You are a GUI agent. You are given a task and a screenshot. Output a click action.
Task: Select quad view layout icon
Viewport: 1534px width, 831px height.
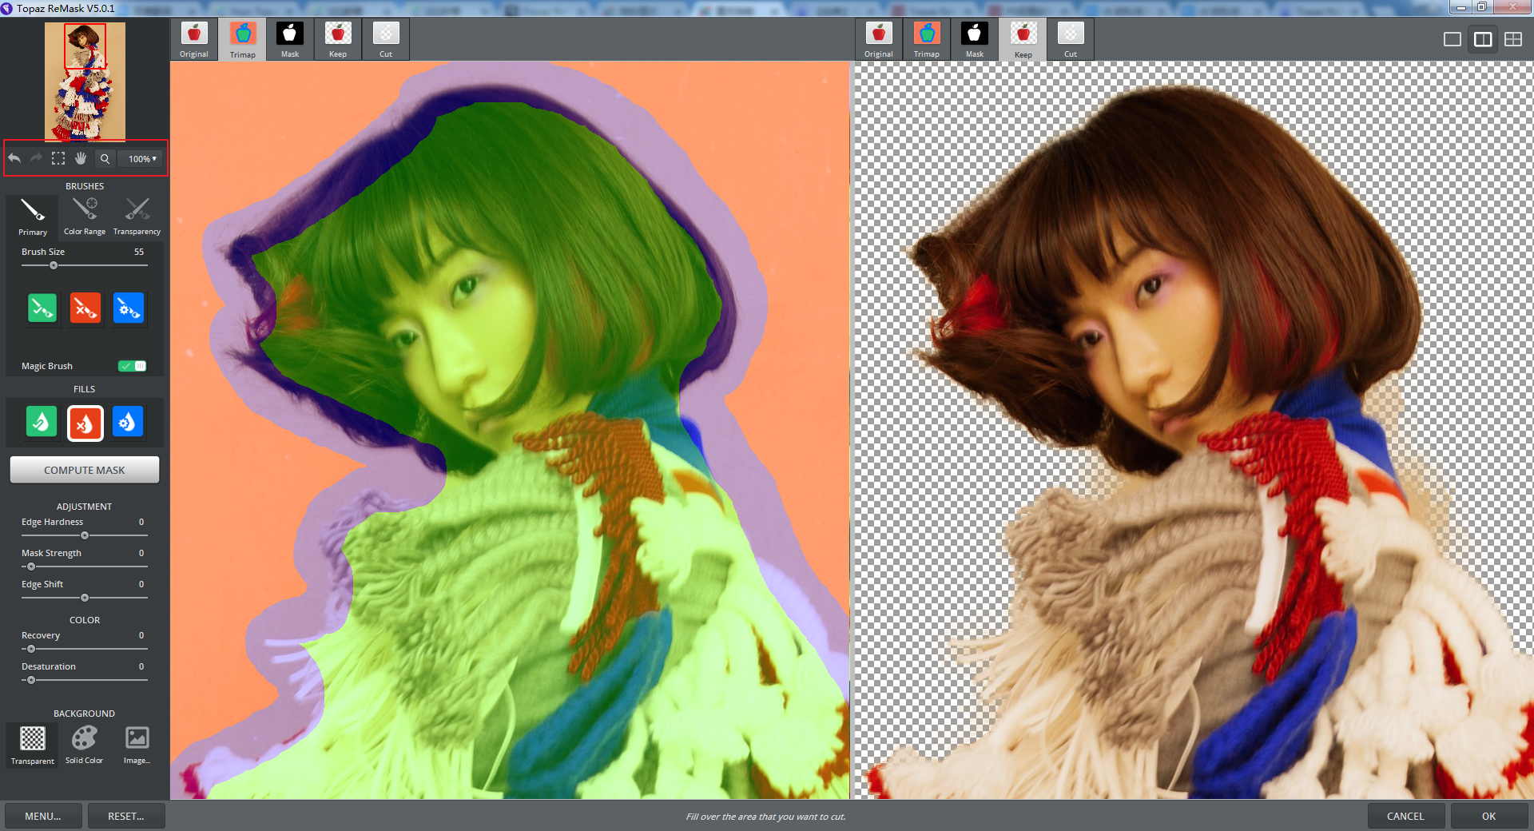1513,39
